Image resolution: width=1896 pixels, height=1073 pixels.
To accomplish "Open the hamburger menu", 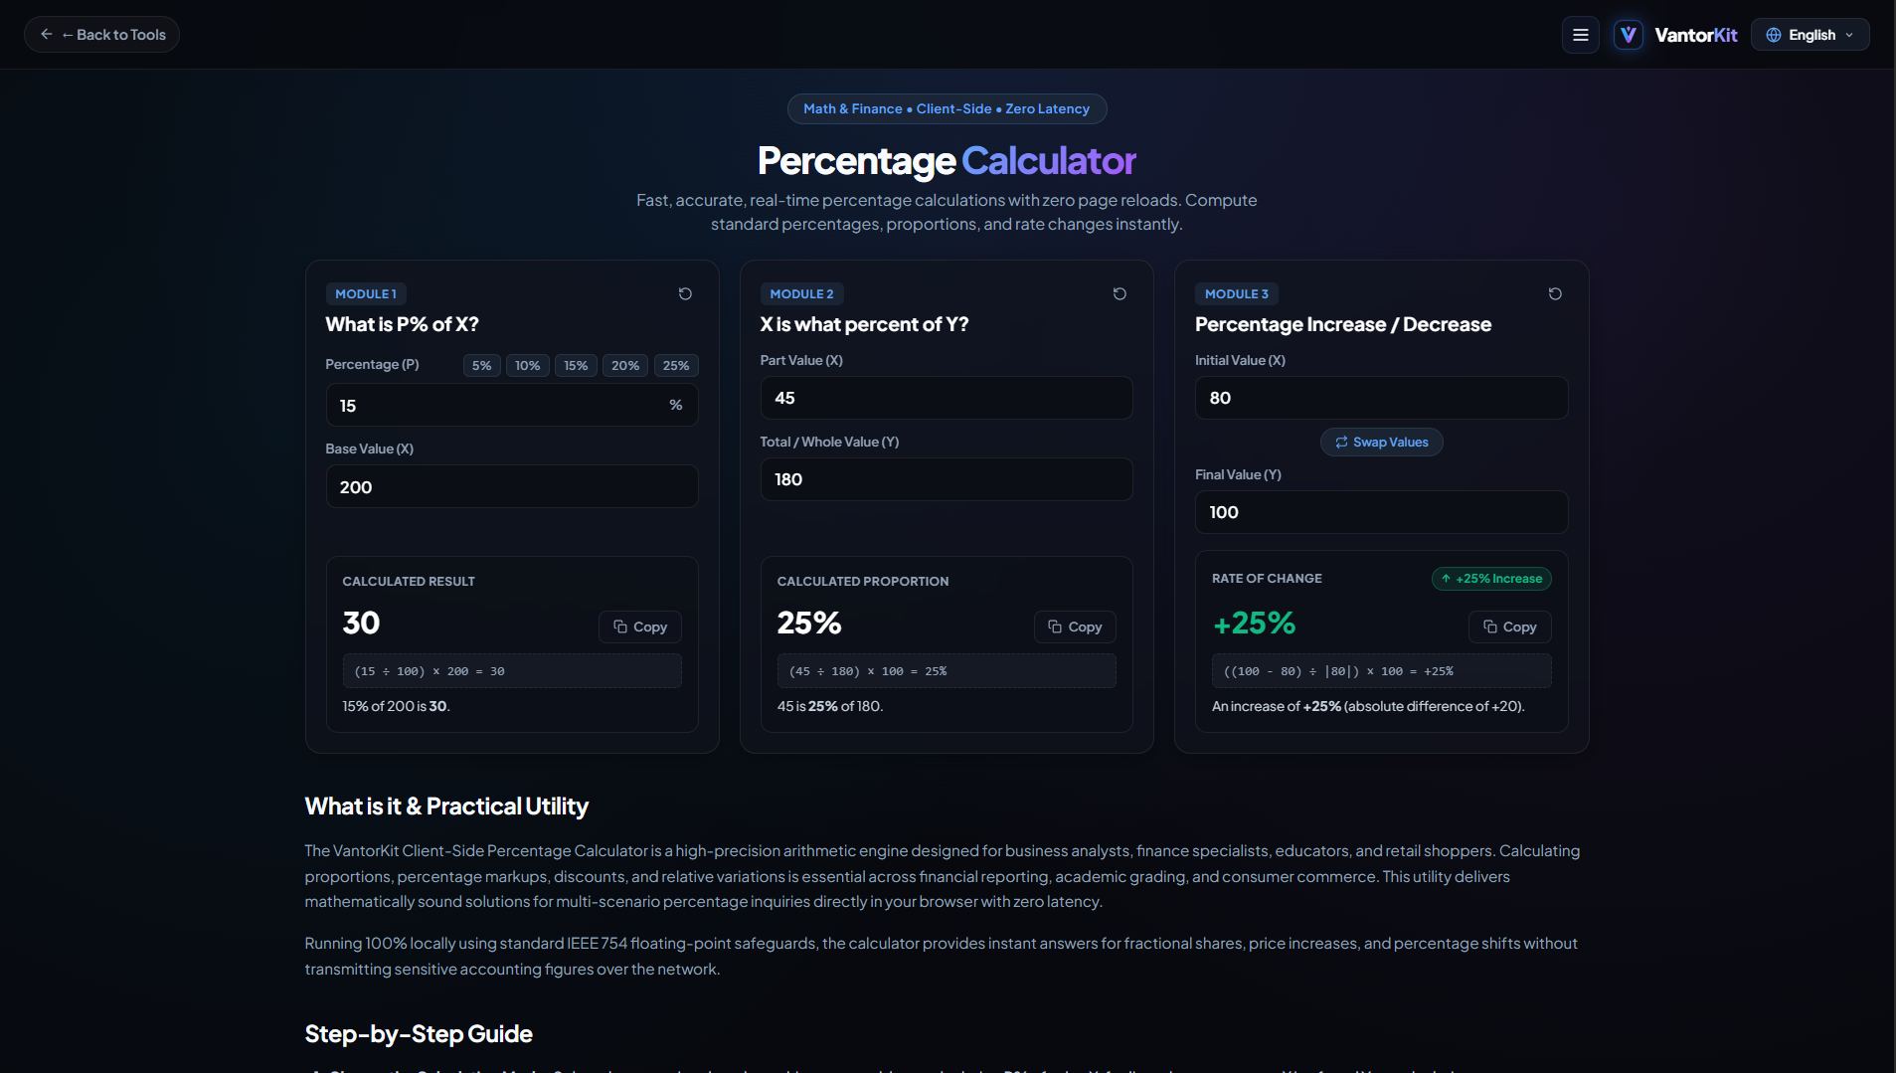I will coord(1581,35).
